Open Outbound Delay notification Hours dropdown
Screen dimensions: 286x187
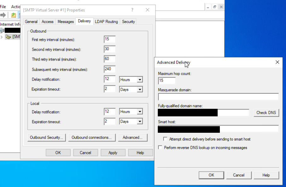pos(140,79)
